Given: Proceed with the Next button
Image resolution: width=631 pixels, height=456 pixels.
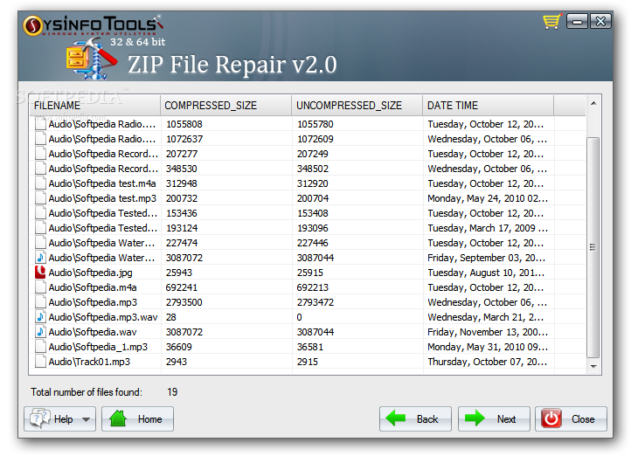Looking at the screenshot, I should (494, 419).
